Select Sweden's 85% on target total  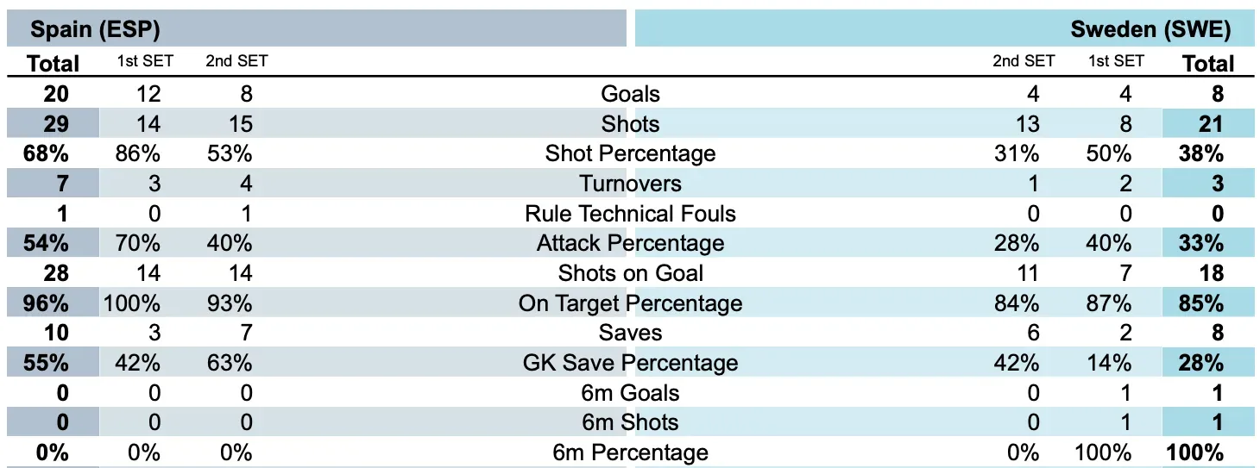coord(1201,303)
